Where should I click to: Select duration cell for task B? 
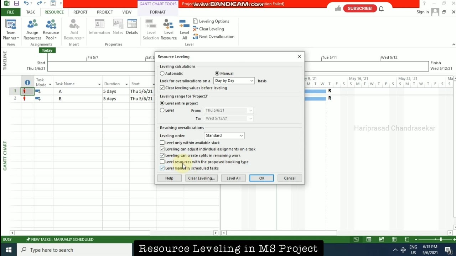click(x=115, y=99)
